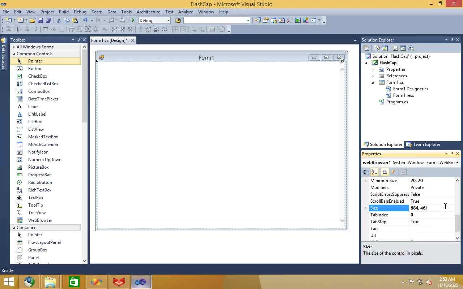This screenshot has height=289, width=463.
Task: Open the File menu
Action: 6,12
